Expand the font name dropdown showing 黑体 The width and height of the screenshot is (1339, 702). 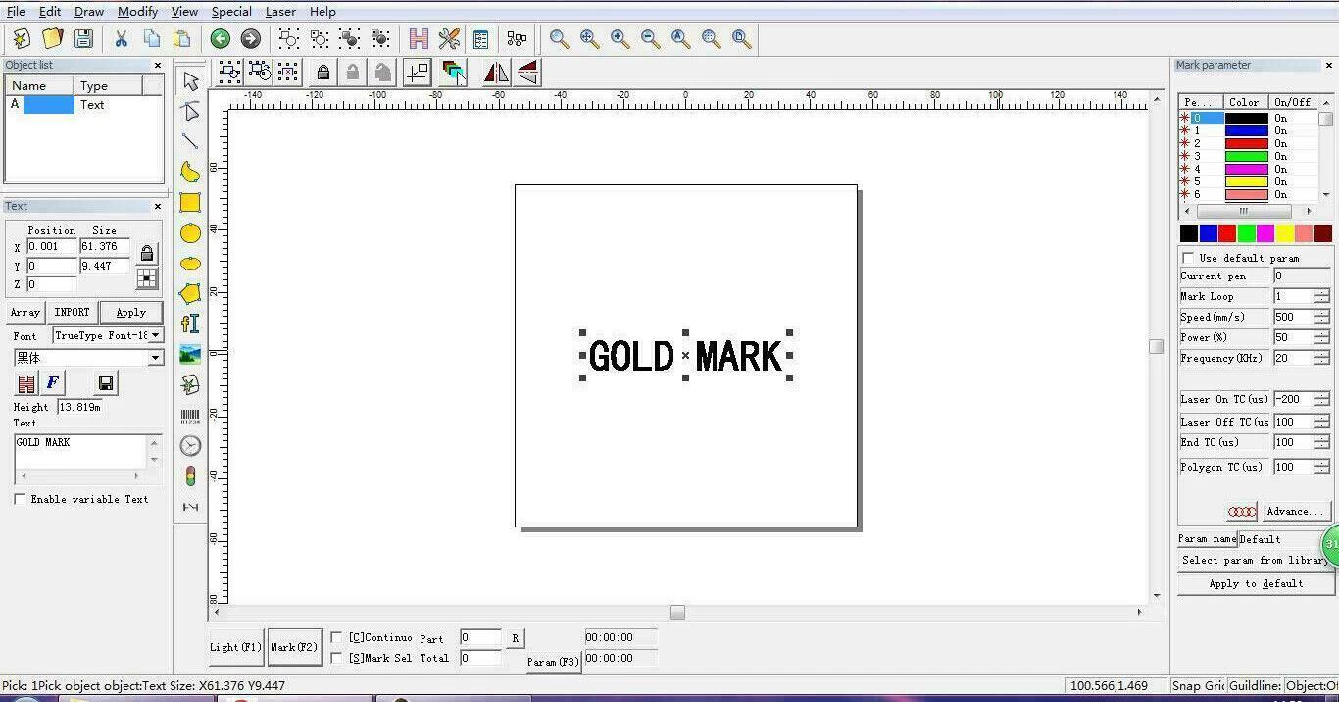[x=155, y=358]
